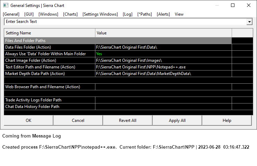Image resolution: width=257 pixels, height=166 pixels.
Task: Click Always Use 'Data' Folder Within Main Folder
Action: 50,54
